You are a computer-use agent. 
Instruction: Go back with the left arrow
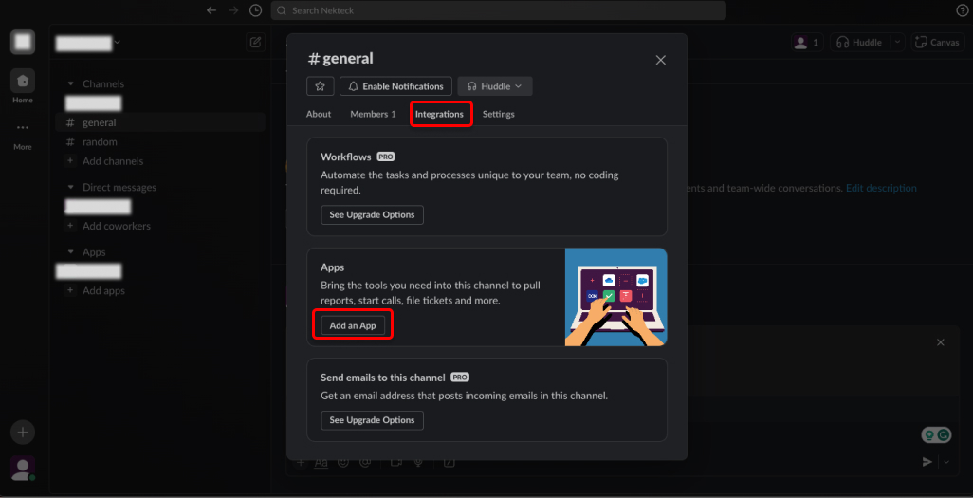[x=211, y=10]
